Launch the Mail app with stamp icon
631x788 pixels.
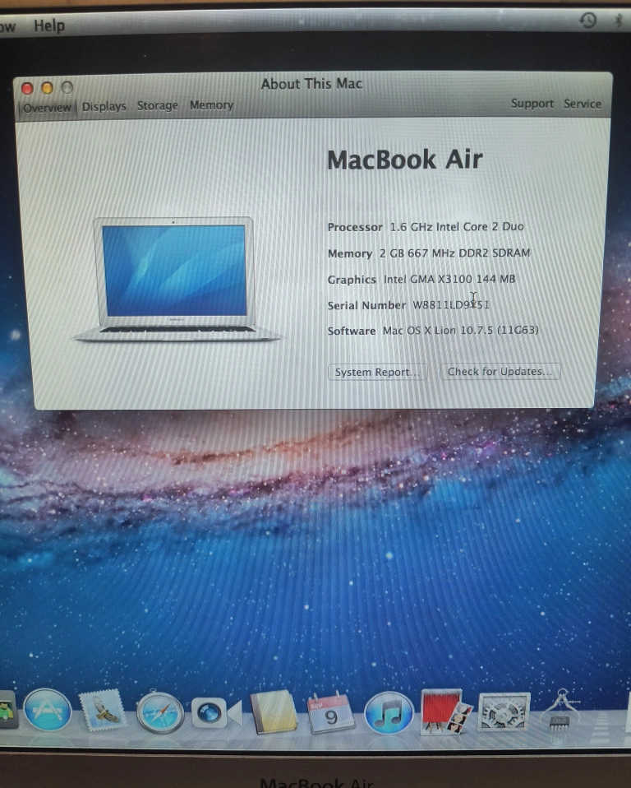[103, 711]
